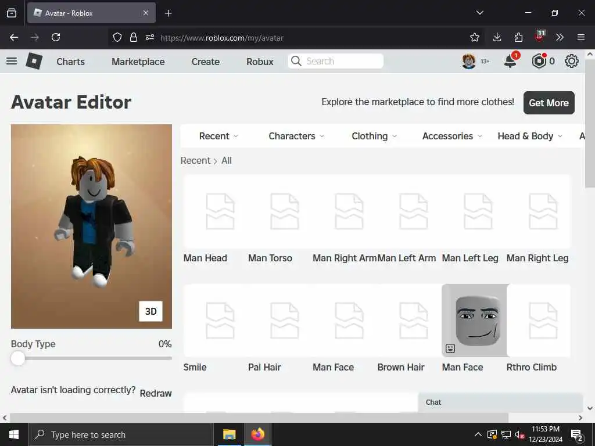Screen dimensions: 595x446
Task: List all tabs with the dropdown arrow
Action: tap(479, 13)
